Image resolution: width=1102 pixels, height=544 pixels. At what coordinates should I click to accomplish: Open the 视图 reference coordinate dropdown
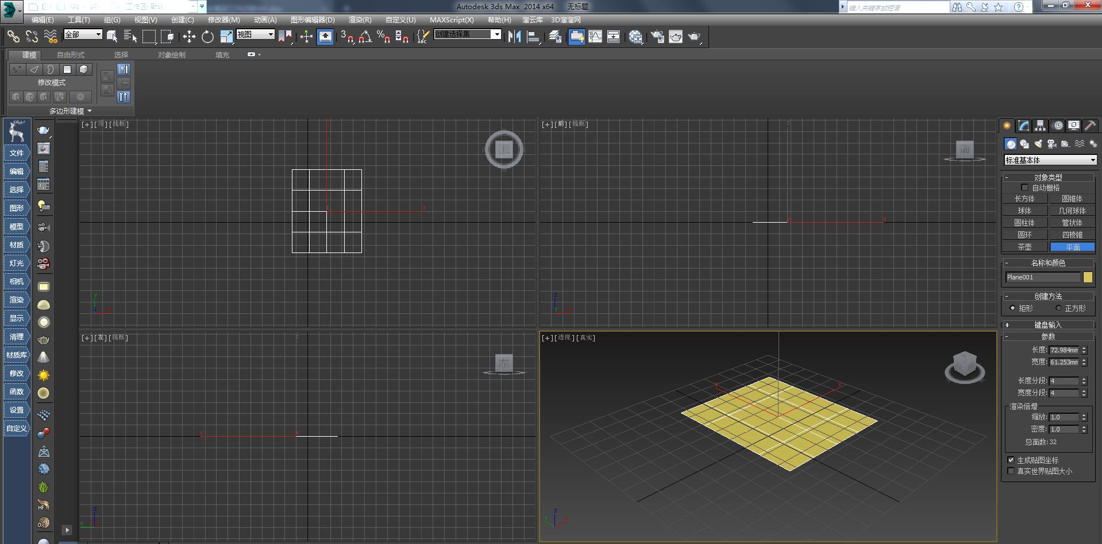(x=256, y=34)
